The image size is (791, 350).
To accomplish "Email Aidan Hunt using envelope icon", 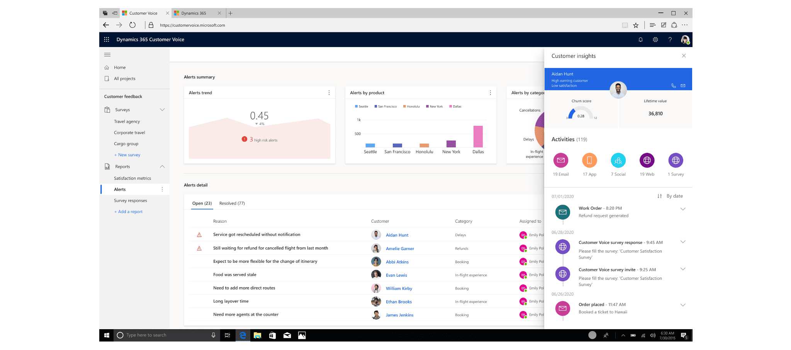I will 683,86.
